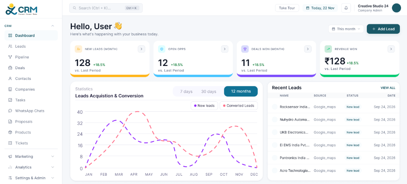Open the Deals Won card arrow
Viewport: 407px width, 184px height.
(x=308, y=49)
